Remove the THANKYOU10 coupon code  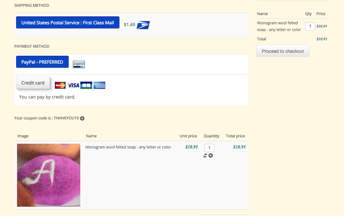[82, 118]
